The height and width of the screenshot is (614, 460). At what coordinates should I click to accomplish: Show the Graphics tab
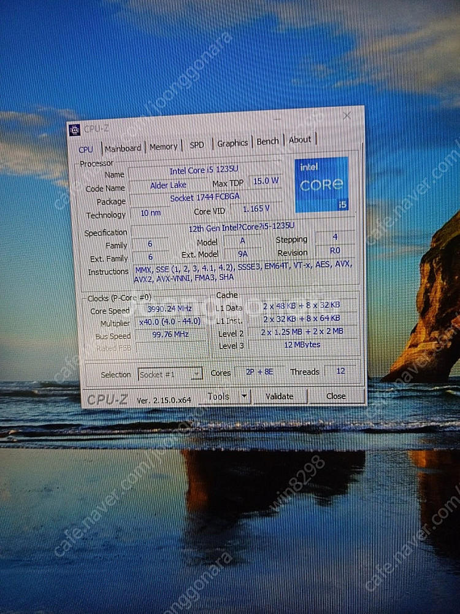pos(232,143)
